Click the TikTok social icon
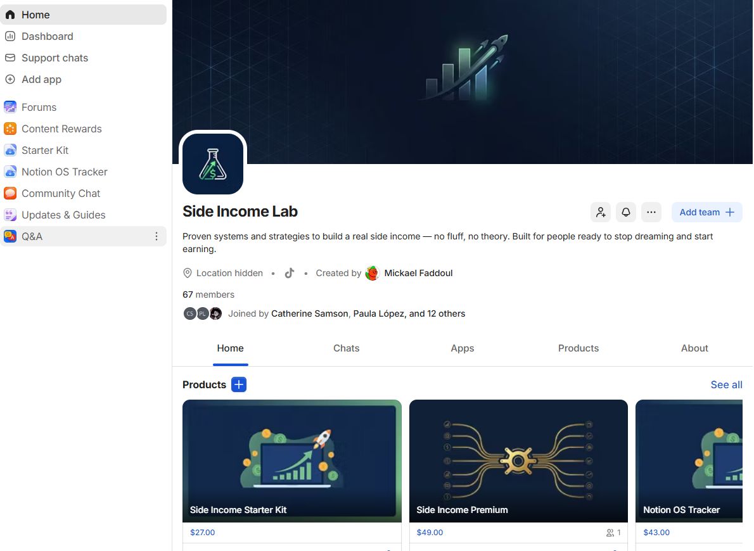The width and height of the screenshot is (754, 551). click(x=289, y=273)
